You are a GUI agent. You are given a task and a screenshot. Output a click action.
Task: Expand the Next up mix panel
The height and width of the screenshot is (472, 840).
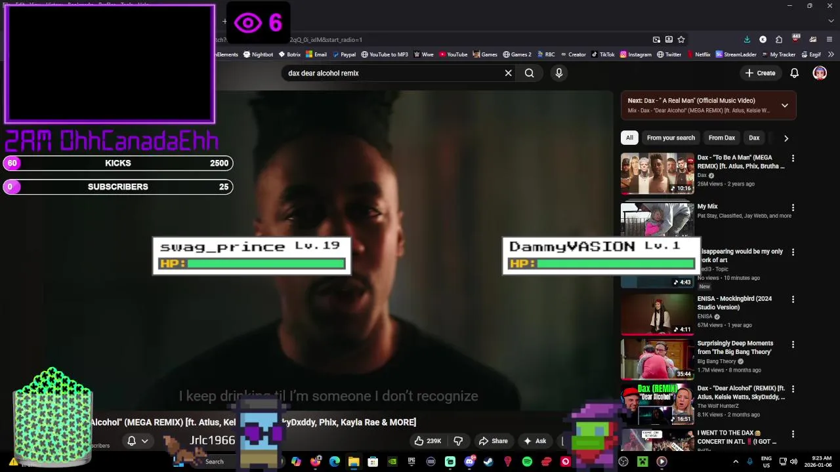(784, 106)
